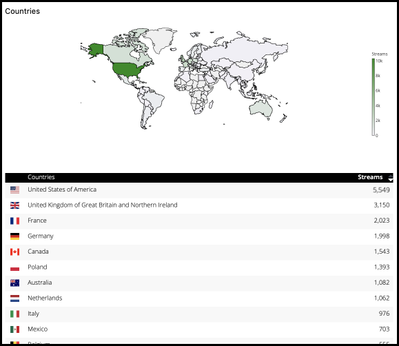Click the Germany flag icon
The width and height of the screenshot is (399, 346).
tap(14, 236)
